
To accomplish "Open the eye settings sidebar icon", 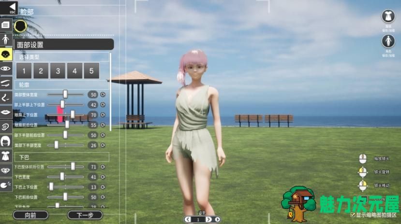I will click(x=6, y=69).
